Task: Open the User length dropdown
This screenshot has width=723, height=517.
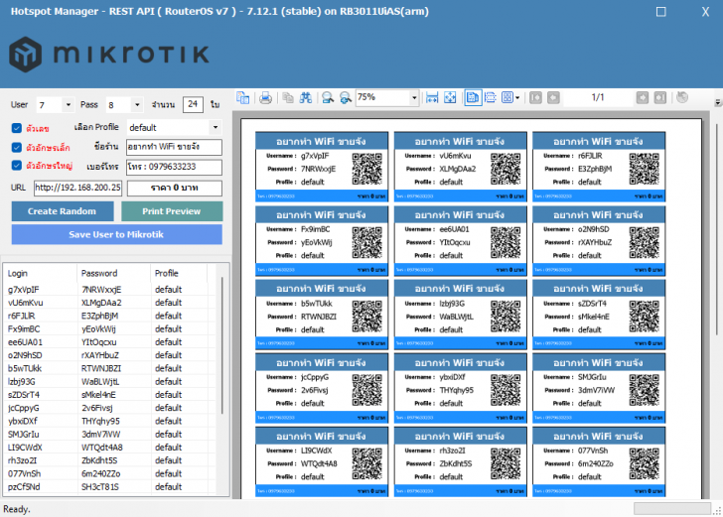Action: tap(68, 105)
